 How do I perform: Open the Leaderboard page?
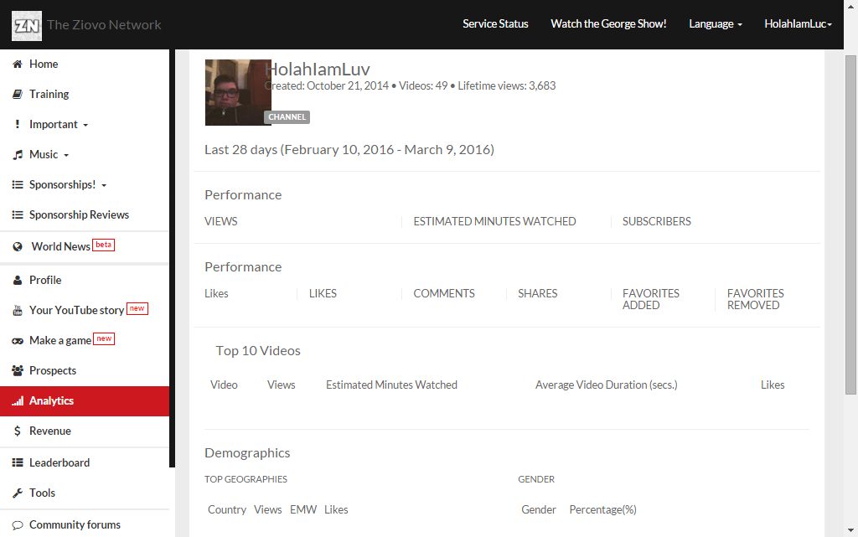(85, 462)
